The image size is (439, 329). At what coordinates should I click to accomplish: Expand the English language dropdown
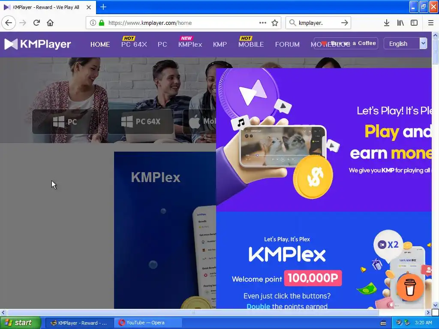tap(406, 44)
